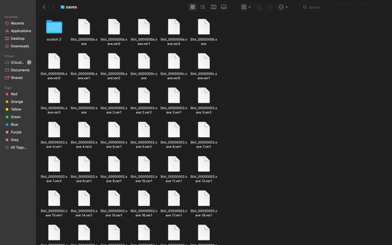Switch to icon grid view
This screenshot has width=392, height=245.
click(193, 7)
